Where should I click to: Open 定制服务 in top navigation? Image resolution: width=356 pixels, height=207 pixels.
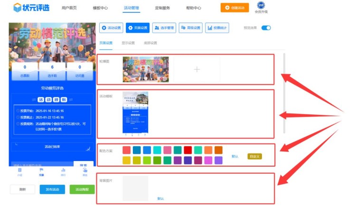(162, 8)
